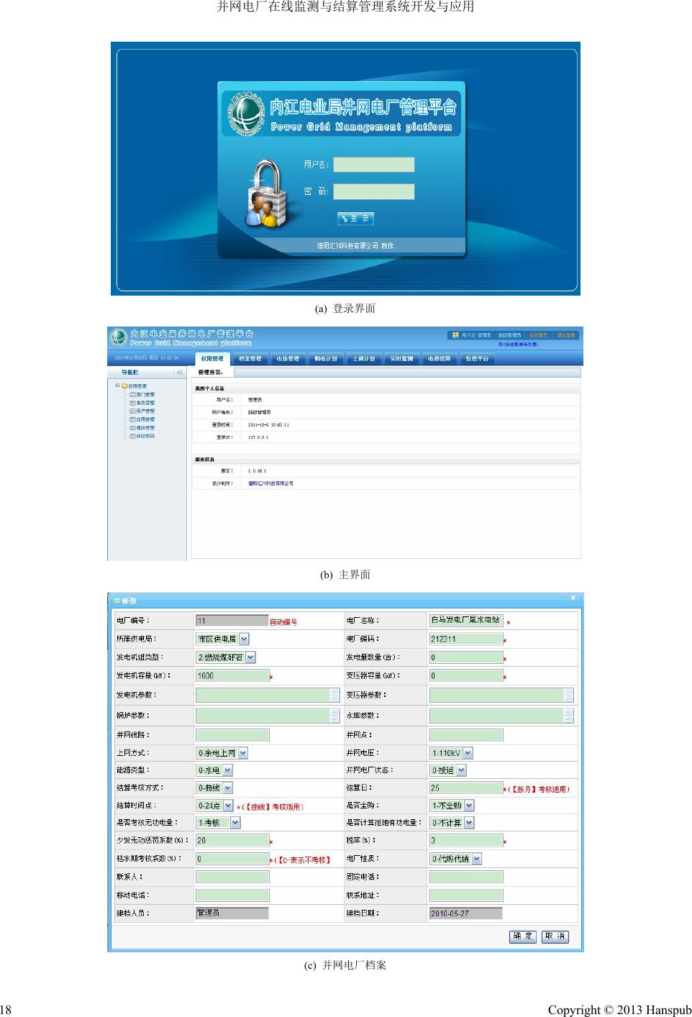Collapse the 权限管理 tree node toggle
Image resolution: width=692 pixels, height=1017 pixels.
pos(117,386)
